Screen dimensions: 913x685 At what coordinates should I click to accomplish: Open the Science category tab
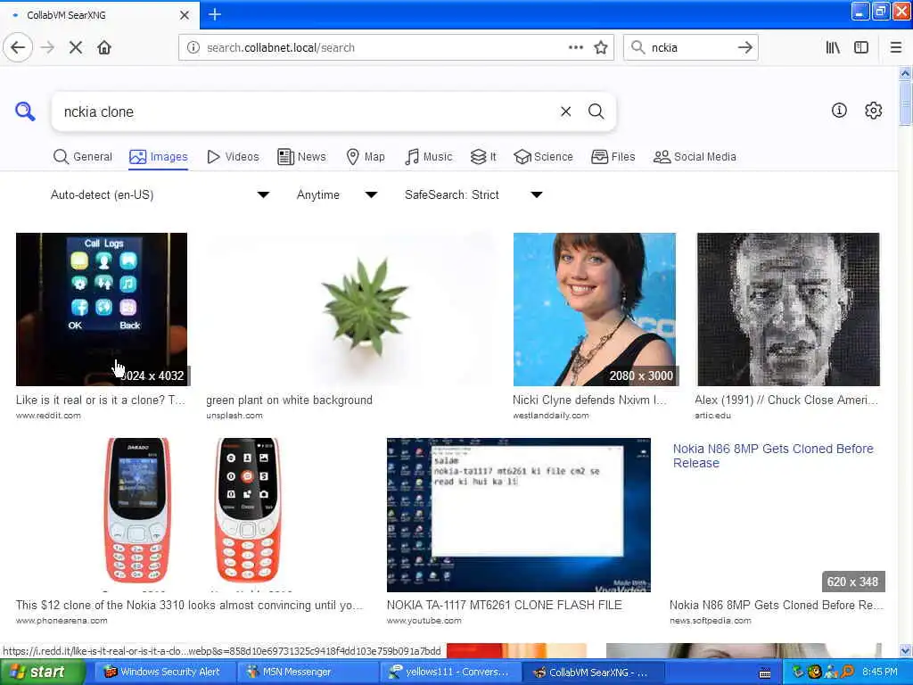543,157
